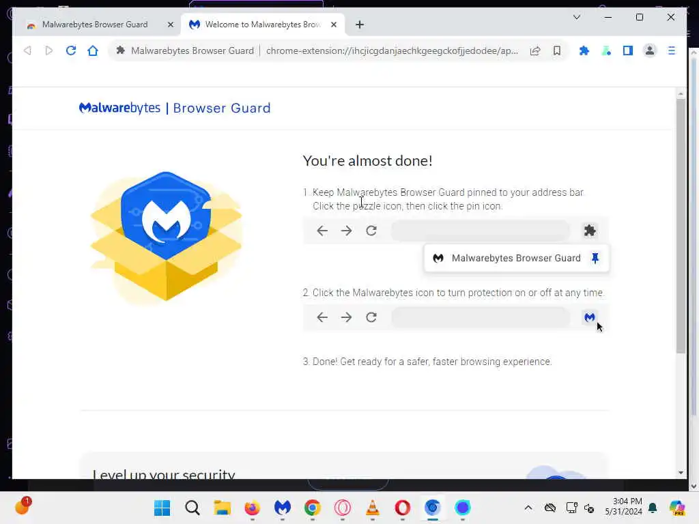Screen dimensions: 699x524
Task: Open the Windows Start menu
Action: coord(162,508)
